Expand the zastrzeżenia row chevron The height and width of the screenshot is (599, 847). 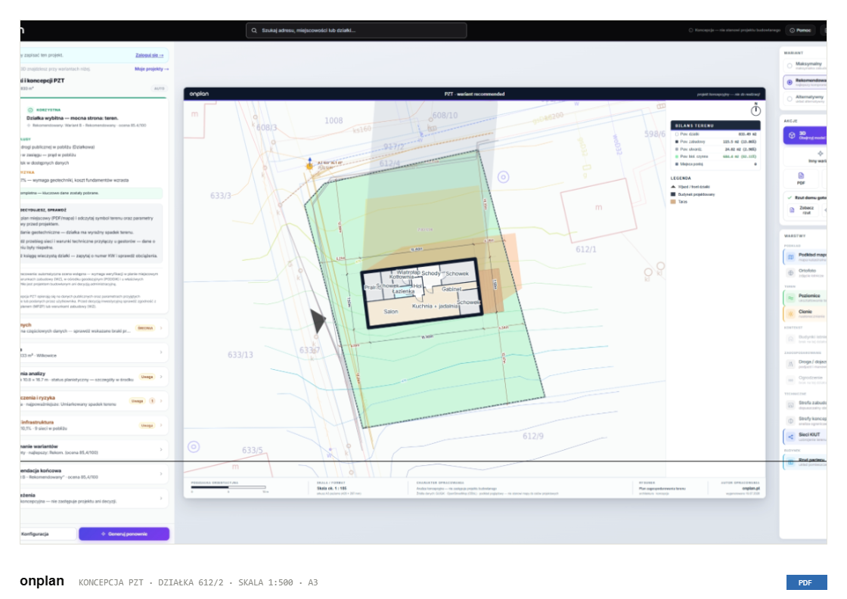point(161,498)
